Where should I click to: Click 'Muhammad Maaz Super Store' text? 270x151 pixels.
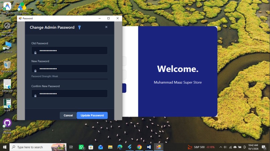pyautogui.click(x=178, y=82)
